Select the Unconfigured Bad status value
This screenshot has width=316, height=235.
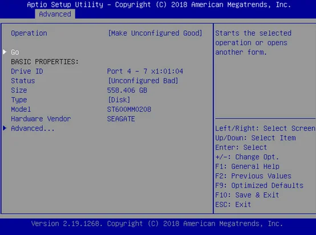[x=143, y=80]
